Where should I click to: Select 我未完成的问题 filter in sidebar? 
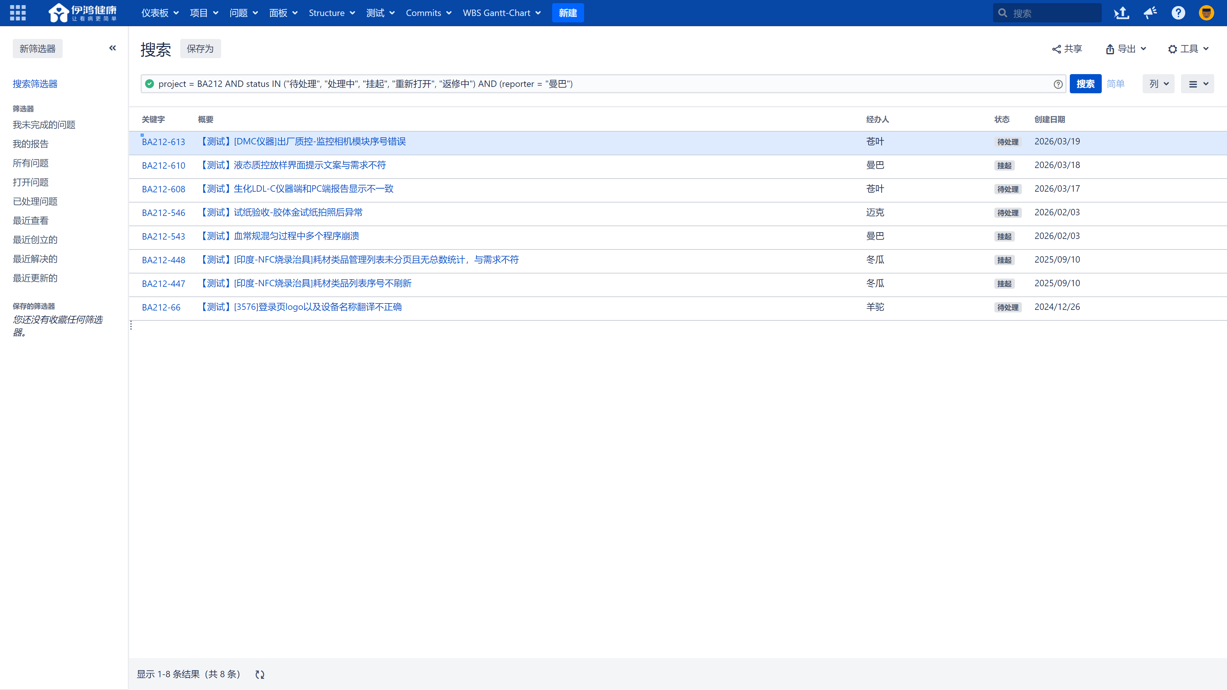pyautogui.click(x=44, y=125)
